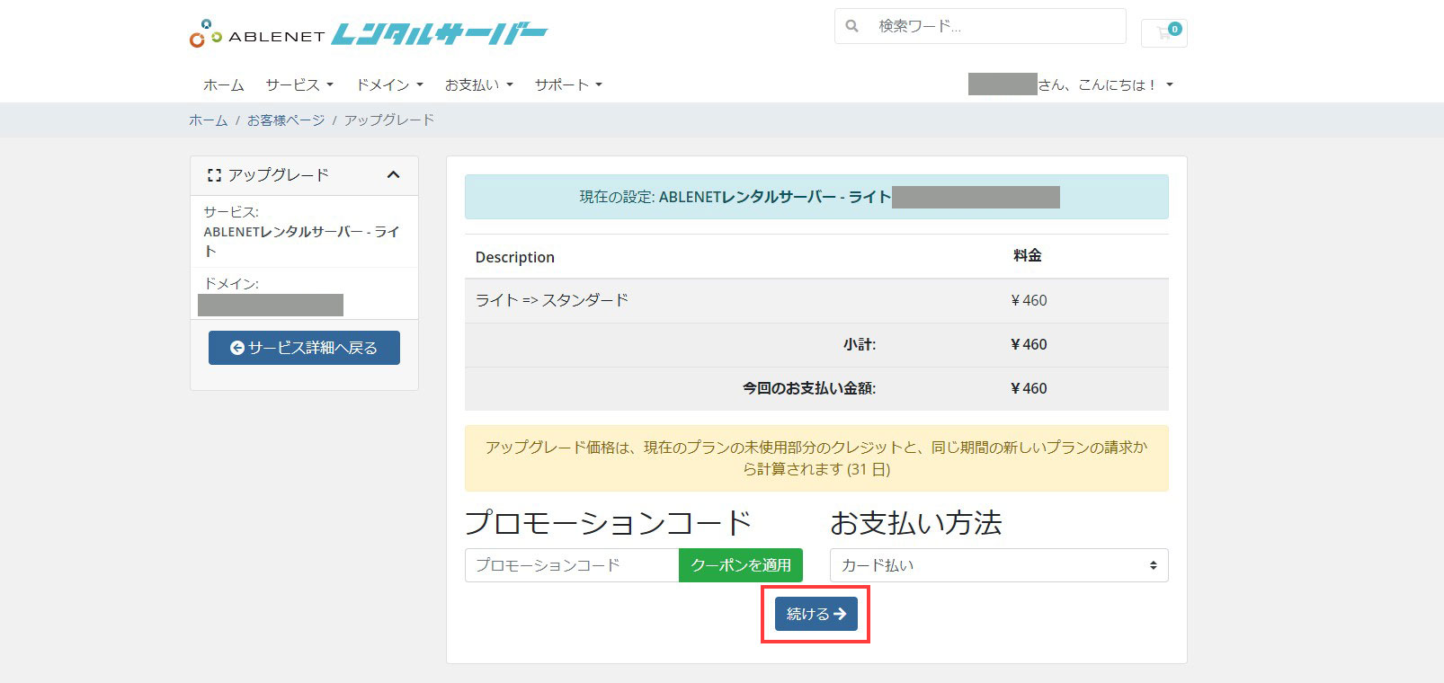The height and width of the screenshot is (683, 1444).
Task: Click the アップグレード panel expand icon
Action: click(x=214, y=175)
